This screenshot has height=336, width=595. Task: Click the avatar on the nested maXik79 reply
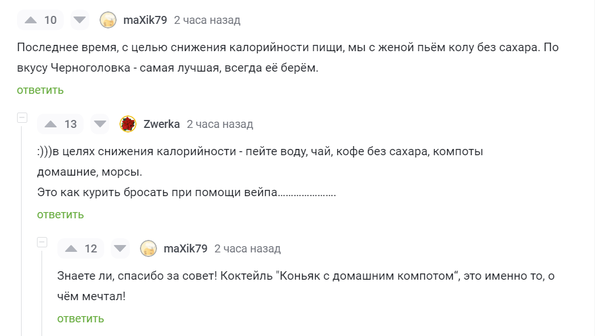point(148,248)
